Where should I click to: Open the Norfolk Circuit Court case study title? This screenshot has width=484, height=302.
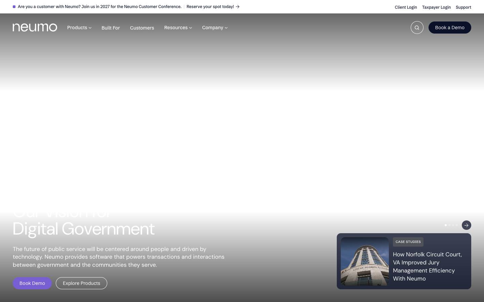tap(428, 266)
